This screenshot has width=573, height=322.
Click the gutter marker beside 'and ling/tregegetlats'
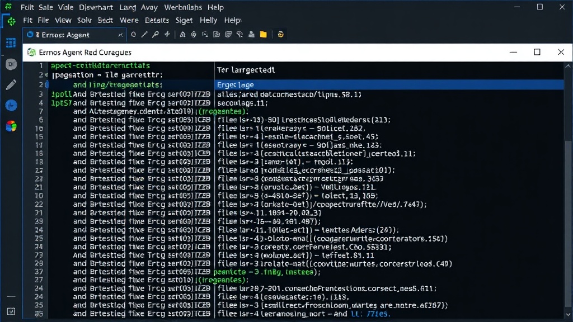tap(47, 85)
